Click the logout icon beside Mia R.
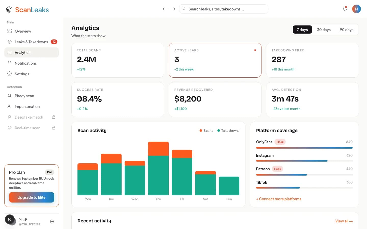Image resolution: width=367 pixels, height=229 pixels. (x=53, y=222)
